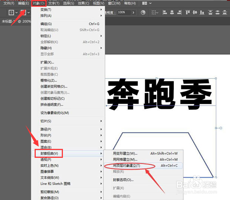Expand the 剪切蒙版(M) submenu
The height and width of the screenshot is (200, 230).
tap(68, 192)
